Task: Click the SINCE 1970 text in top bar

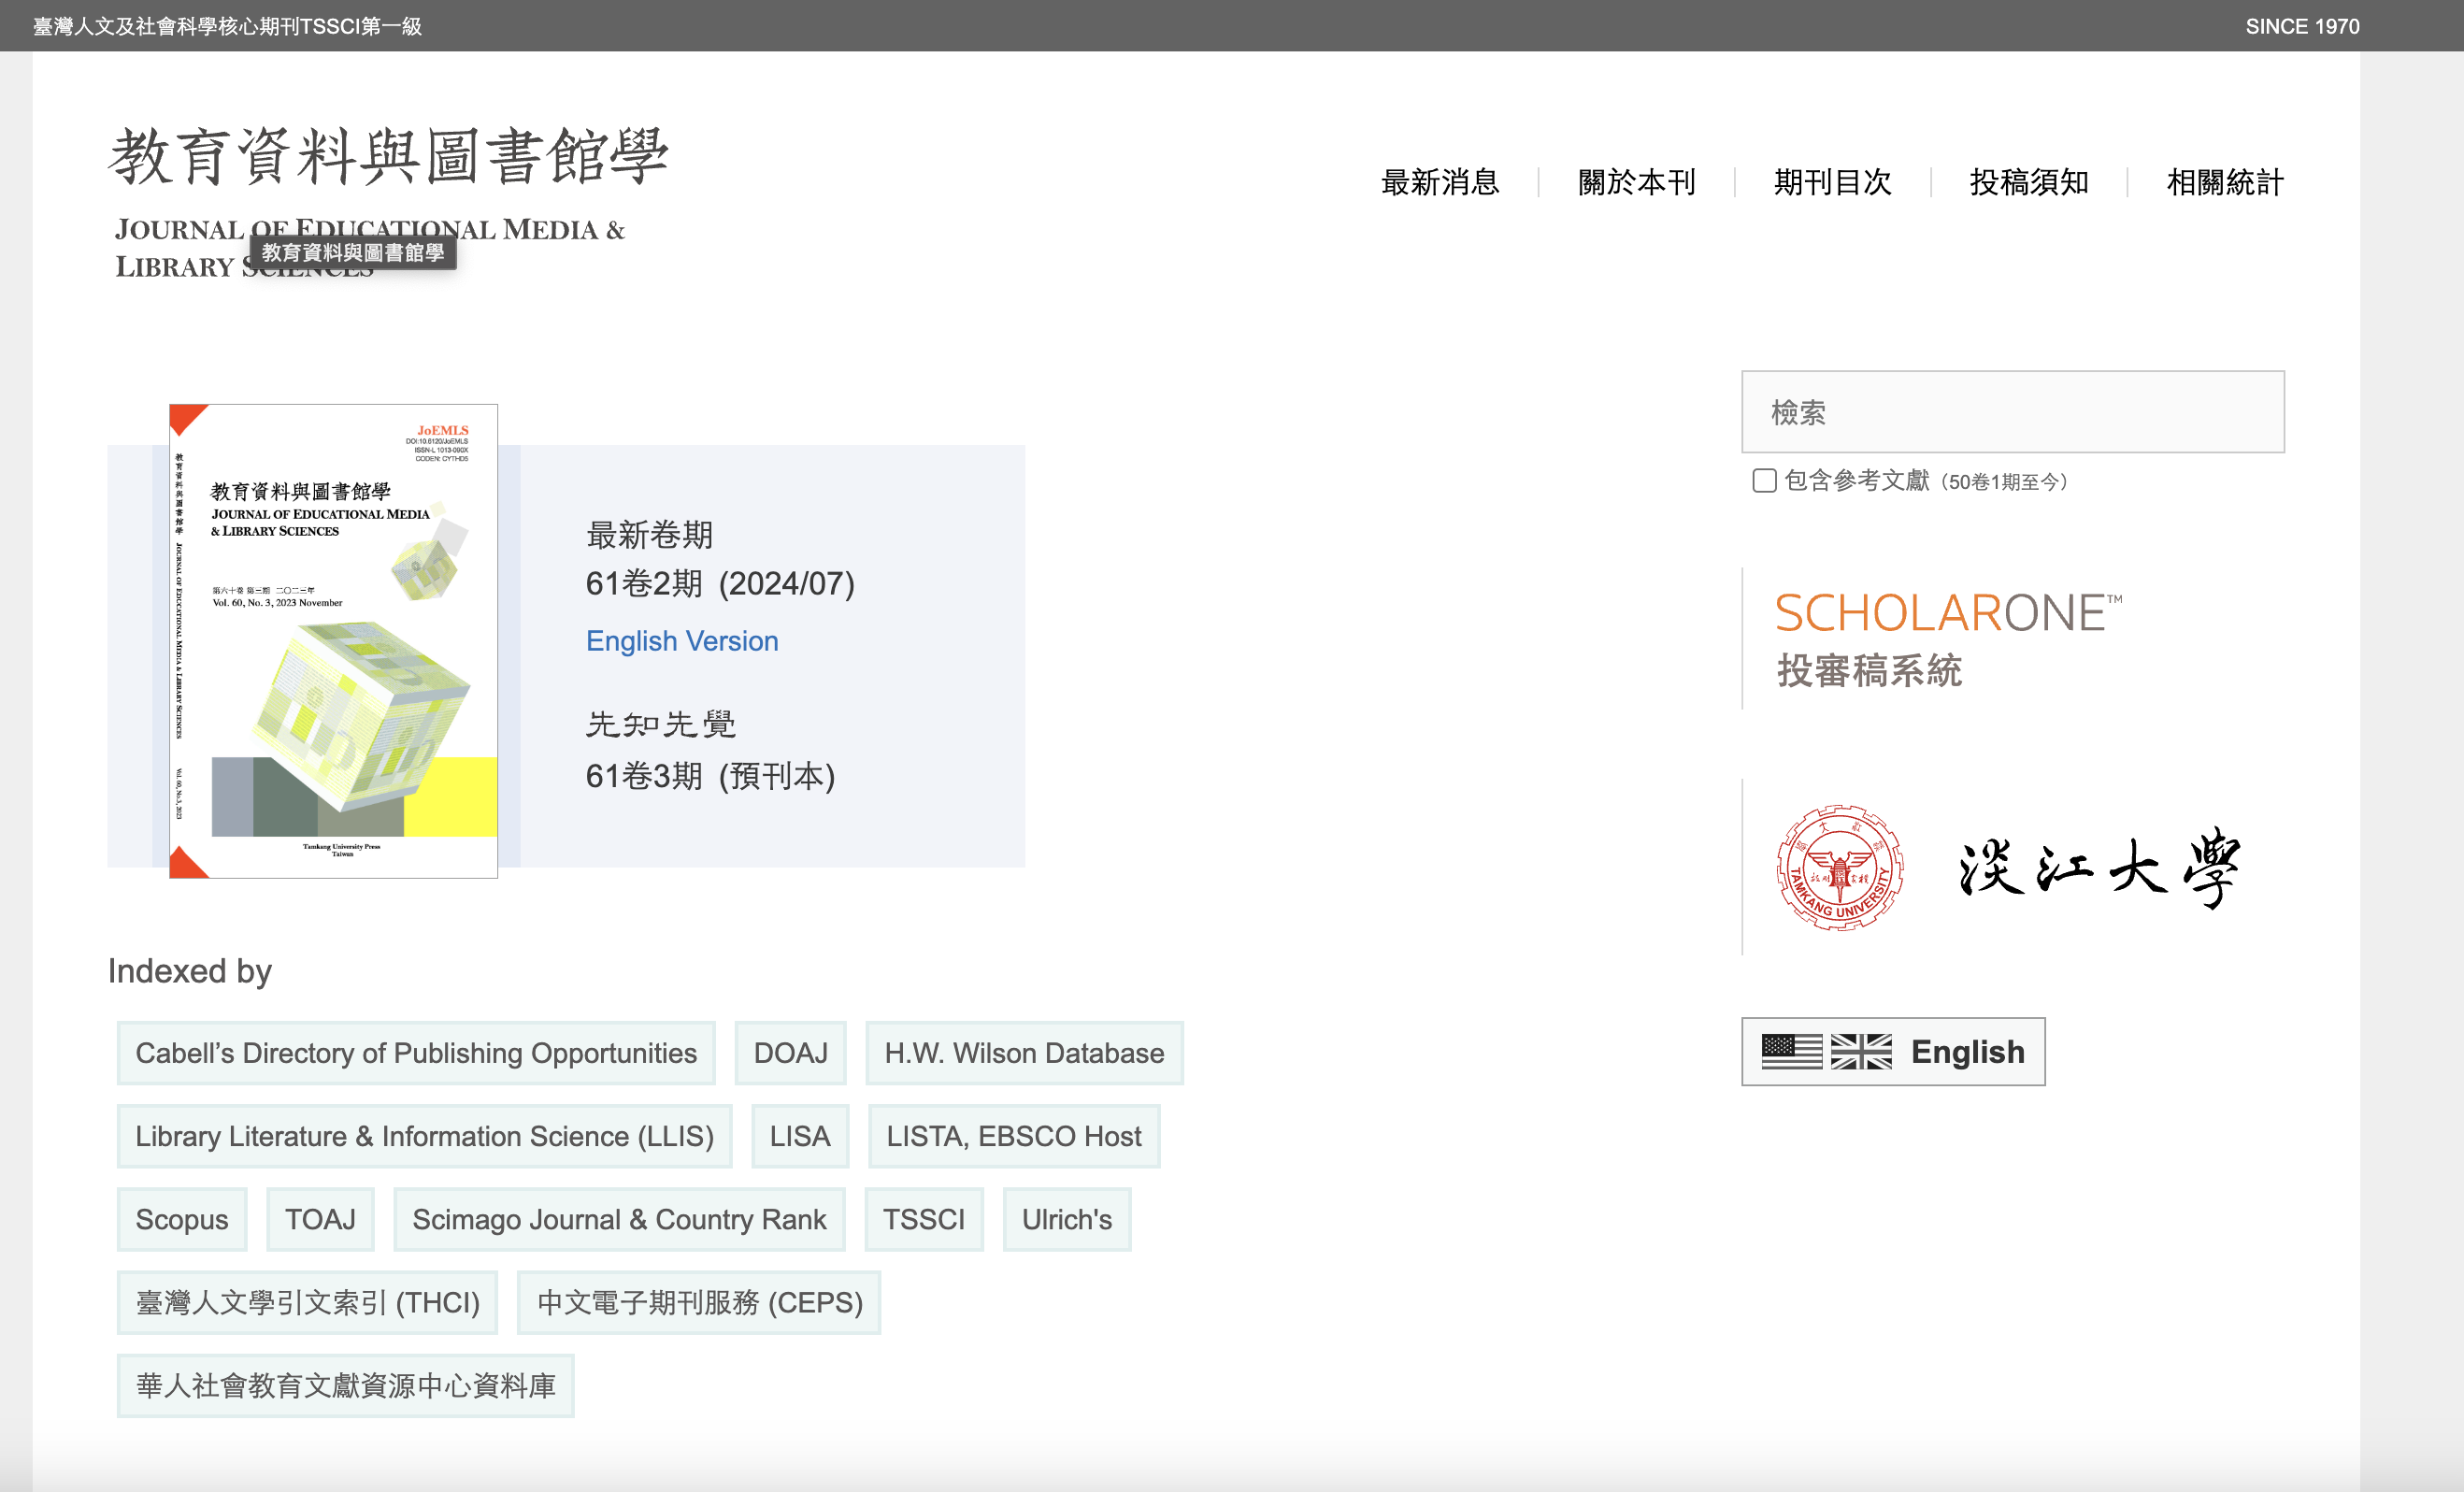Action: point(2302,26)
